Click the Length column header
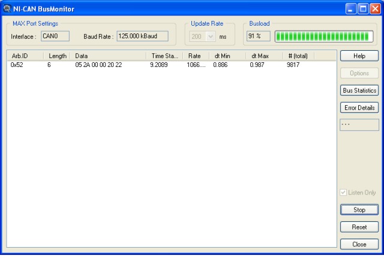Screen dimensions: 384x268 coord(58,56)
